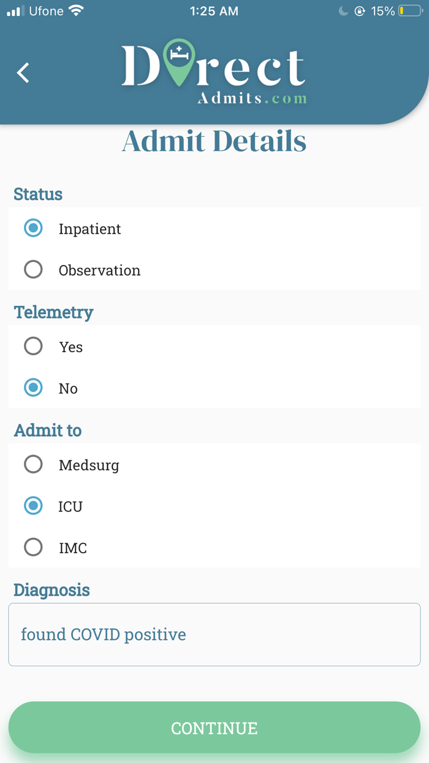Deselect No under Telemetry

pos(33,388)
